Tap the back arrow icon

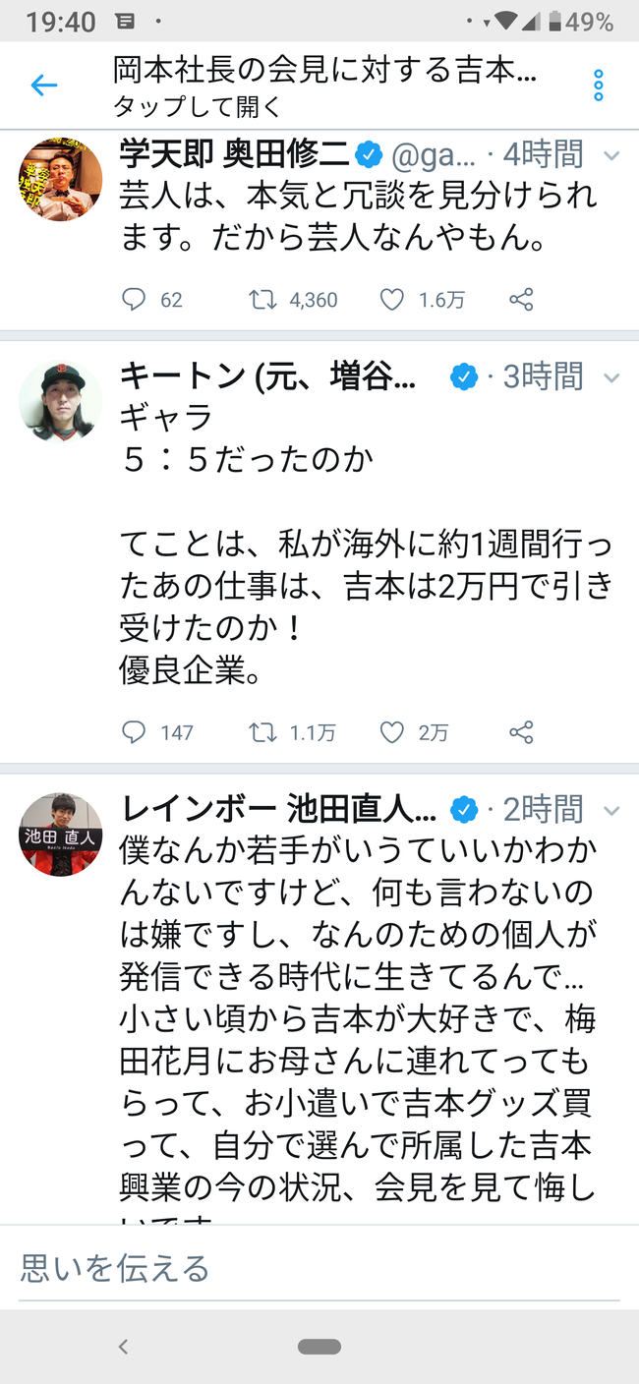(44, 86)
